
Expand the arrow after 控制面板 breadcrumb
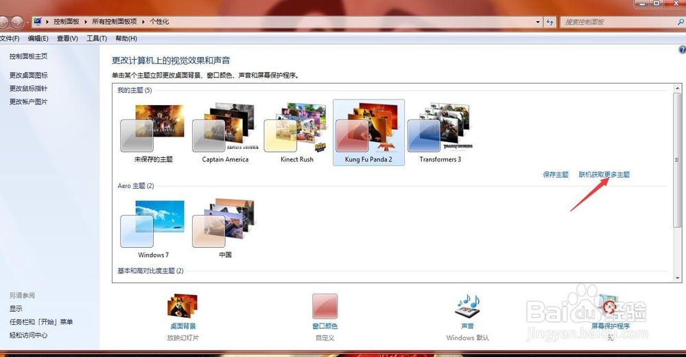click(86, 21)
